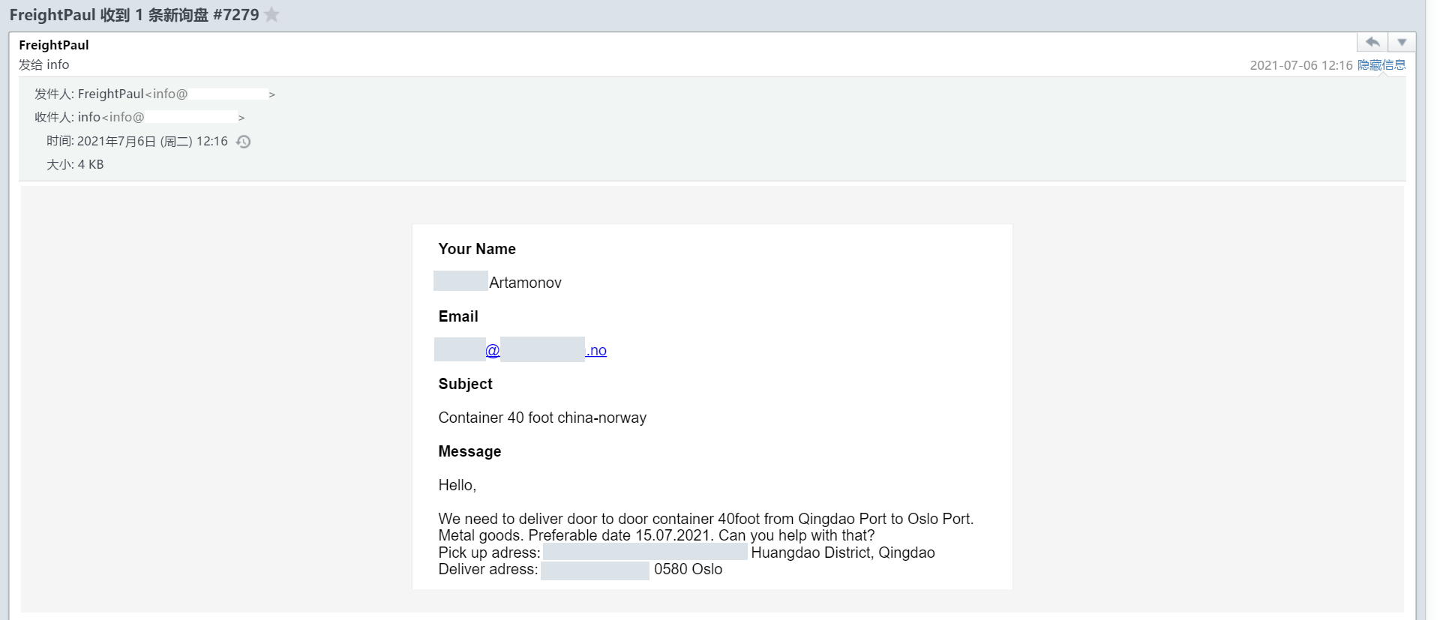Screen dimensions: 1440x620
Task: Click the 时间 date line in header
Action: [137, 142]
